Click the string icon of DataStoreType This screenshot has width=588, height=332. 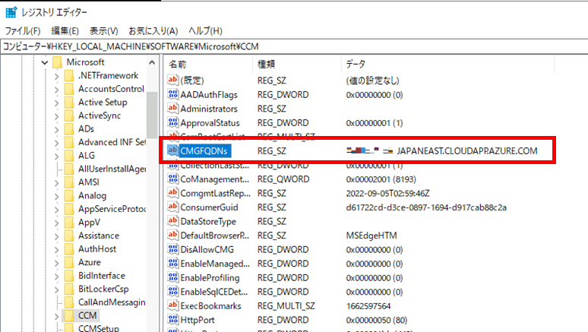(x=172, y=221)
